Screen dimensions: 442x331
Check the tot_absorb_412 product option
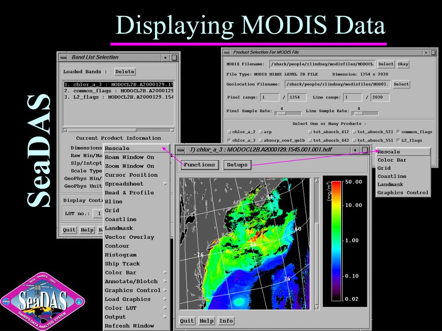[310, 132]
